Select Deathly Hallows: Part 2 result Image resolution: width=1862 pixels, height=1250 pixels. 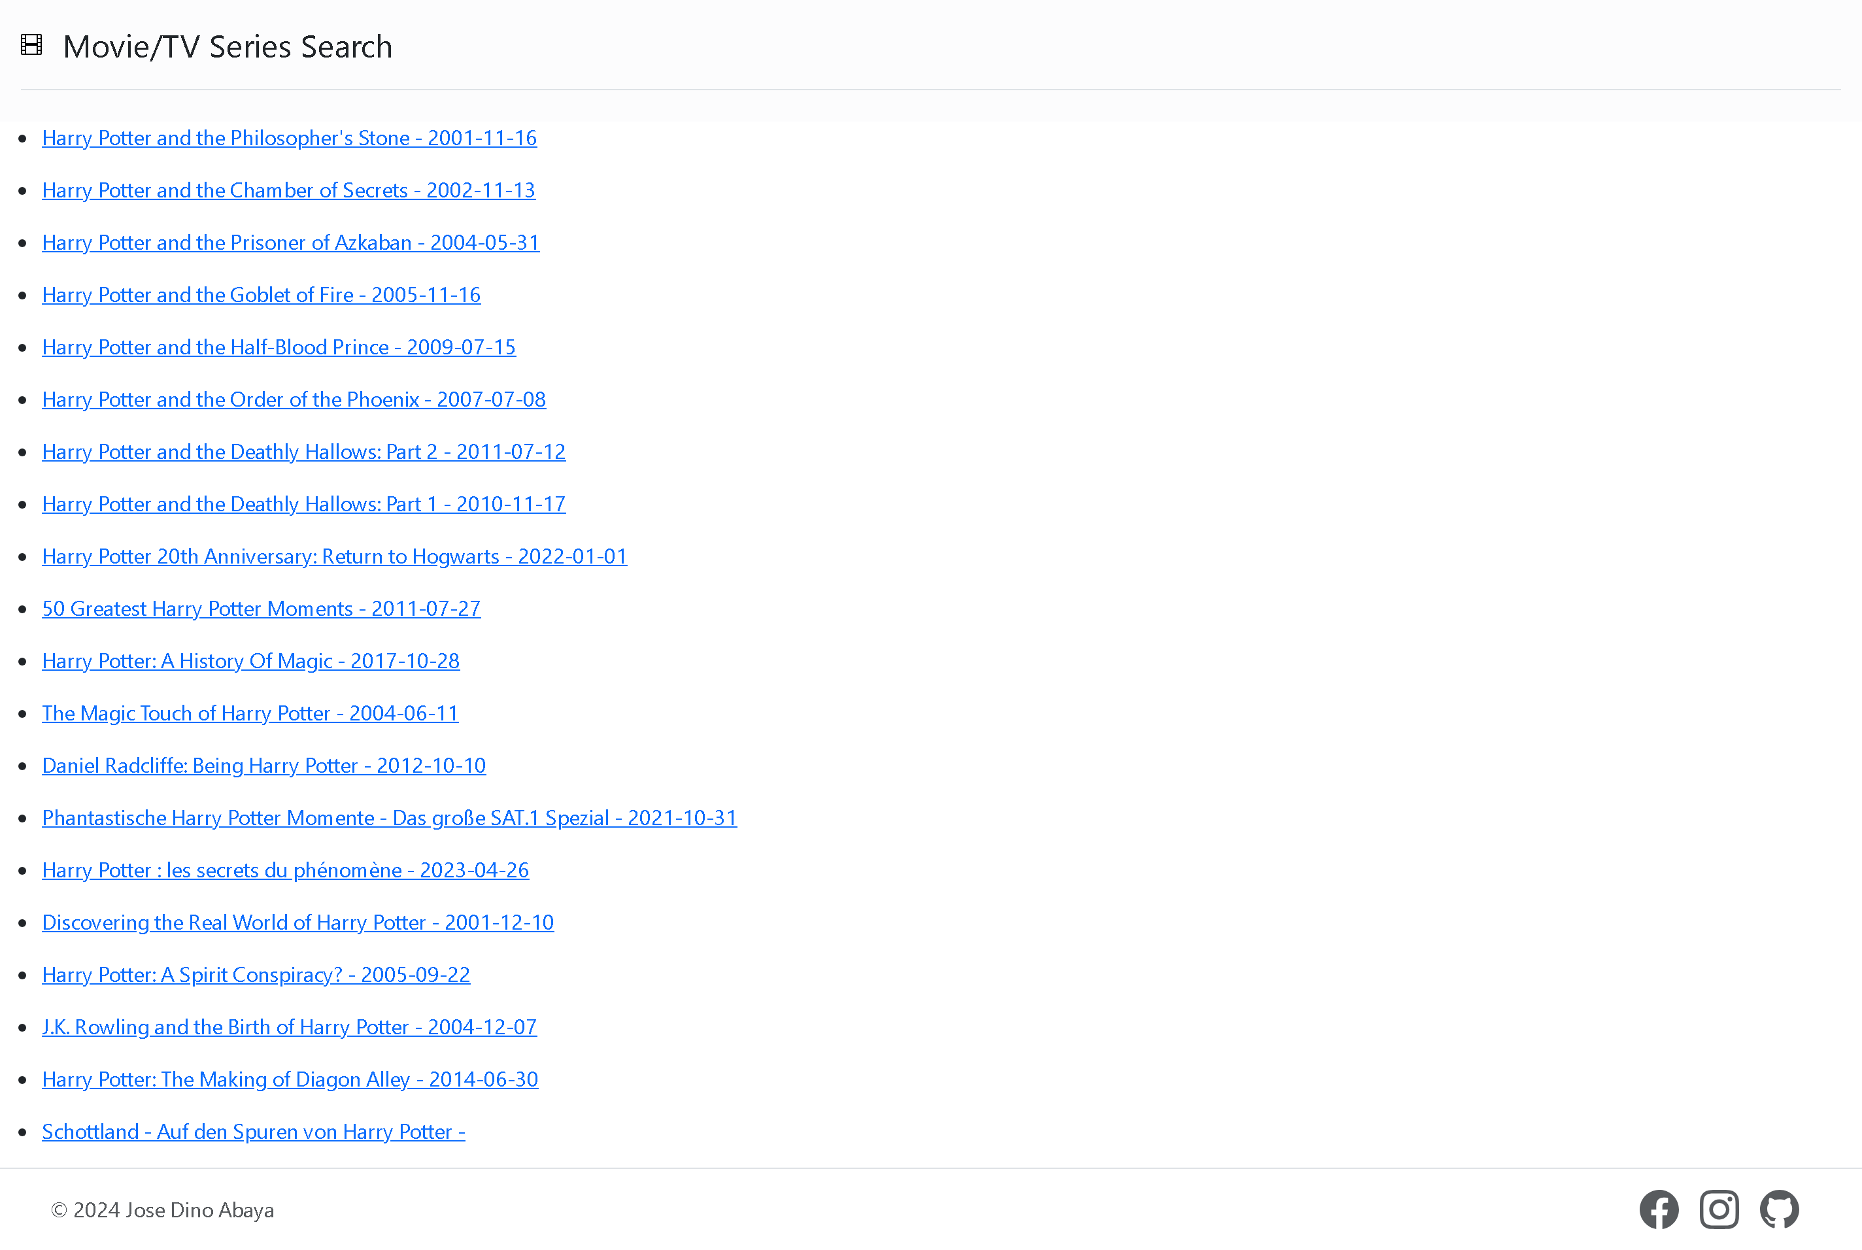[x=304, y=452]
